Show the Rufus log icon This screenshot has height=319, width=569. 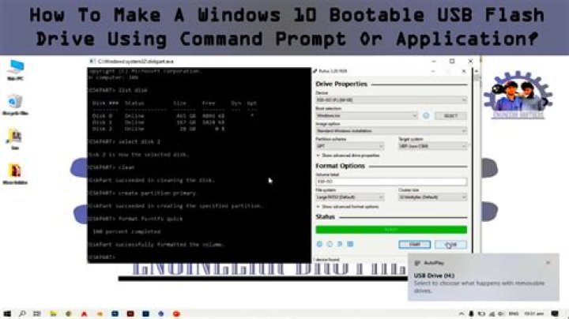pyautogui.click(x=350, y=244)
